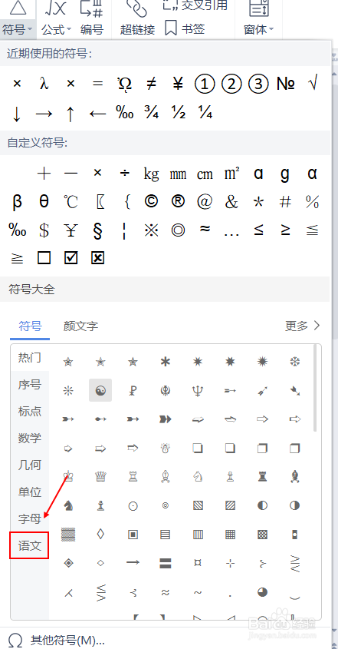The width and height of the screenshot is (338, 649).
Task: Insert the not-equal ≠ symbol
Action: (x=151, y=84)
